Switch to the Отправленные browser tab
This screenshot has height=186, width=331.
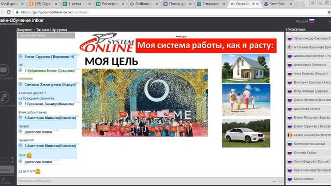coord(210,4)
